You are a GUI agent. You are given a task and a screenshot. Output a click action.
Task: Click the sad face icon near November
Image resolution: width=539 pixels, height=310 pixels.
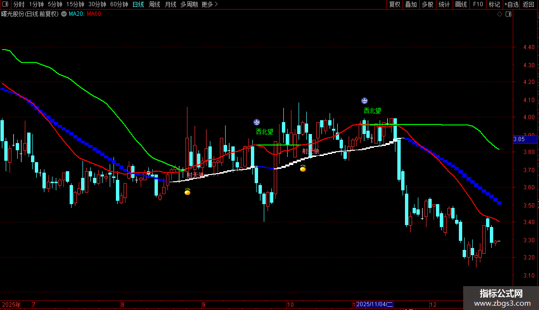click(x=364, y=101)
